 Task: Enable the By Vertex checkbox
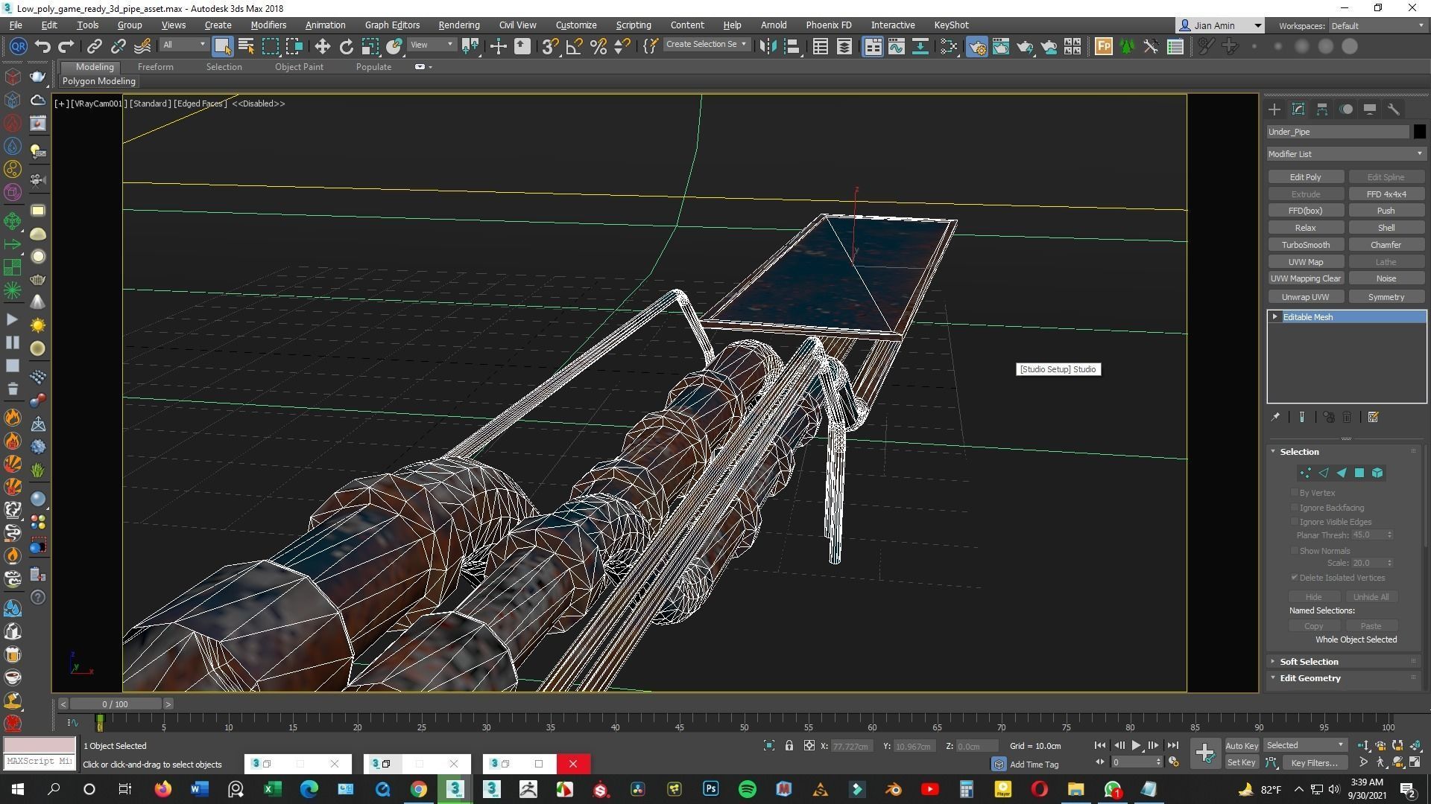tap(1295, 492)
